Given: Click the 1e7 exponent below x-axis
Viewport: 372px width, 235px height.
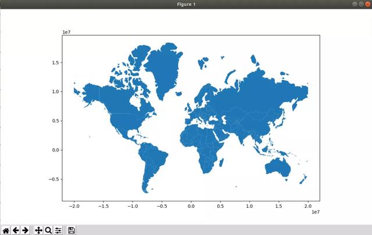Looking at the screenshot, I should [316, 212].
